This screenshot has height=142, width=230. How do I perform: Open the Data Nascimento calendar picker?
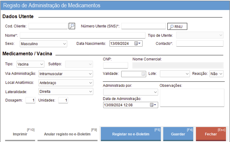point(138,44)
